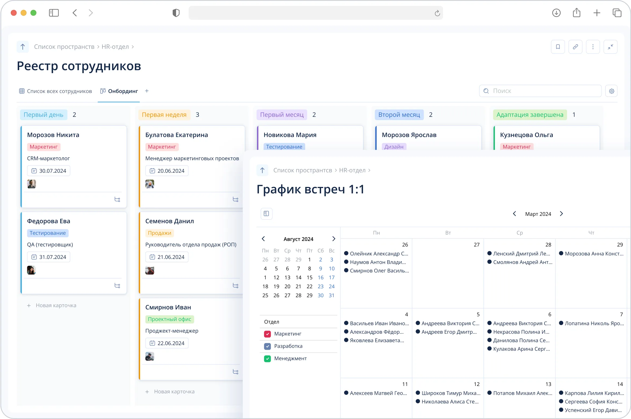Open Лопатина Николь meeting on 7th

click(x=591, y=323)
